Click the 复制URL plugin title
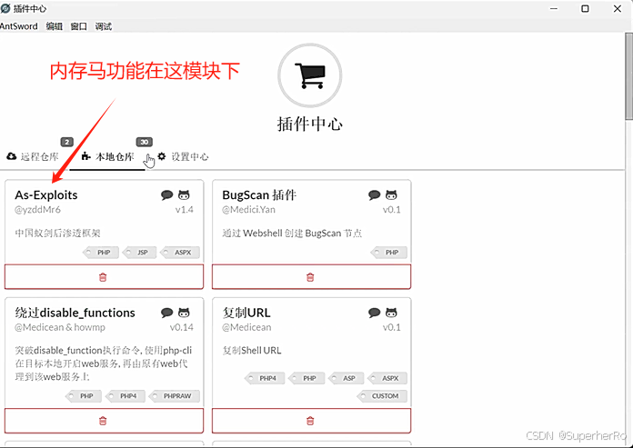Screen dimensions: 633x448 [246, 313]
